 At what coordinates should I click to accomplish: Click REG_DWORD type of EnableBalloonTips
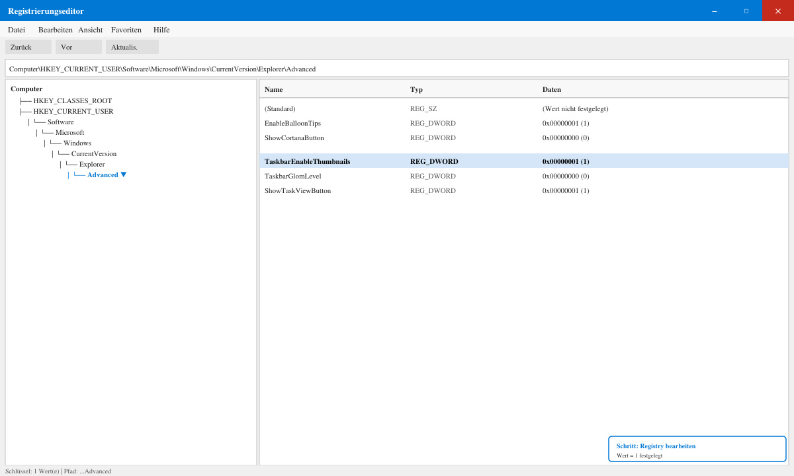[433, 123]
